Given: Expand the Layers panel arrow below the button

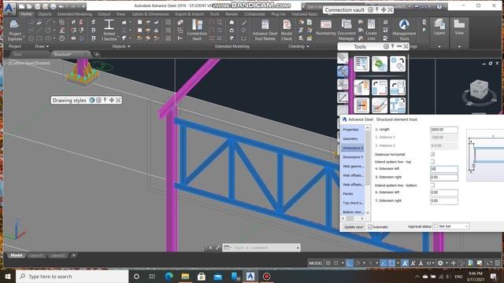Looking at the screenshot, I should [439, 46].
